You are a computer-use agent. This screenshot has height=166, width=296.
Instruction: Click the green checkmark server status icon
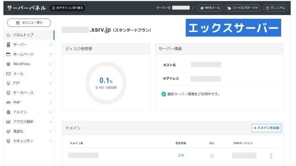tap(164, 94)
